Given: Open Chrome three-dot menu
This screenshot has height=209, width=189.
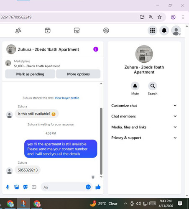Looking at the screenshot, I should [183, 17].
